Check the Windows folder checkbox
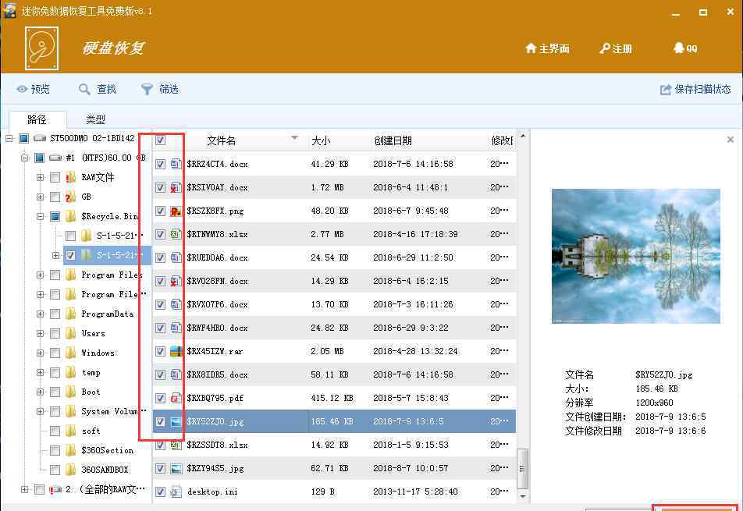 click(55, 353)
